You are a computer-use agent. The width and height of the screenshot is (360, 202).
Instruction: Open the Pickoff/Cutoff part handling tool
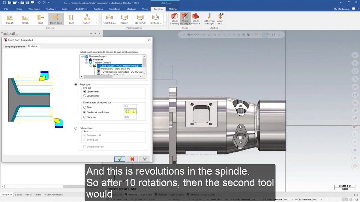[x=109, y=19]
